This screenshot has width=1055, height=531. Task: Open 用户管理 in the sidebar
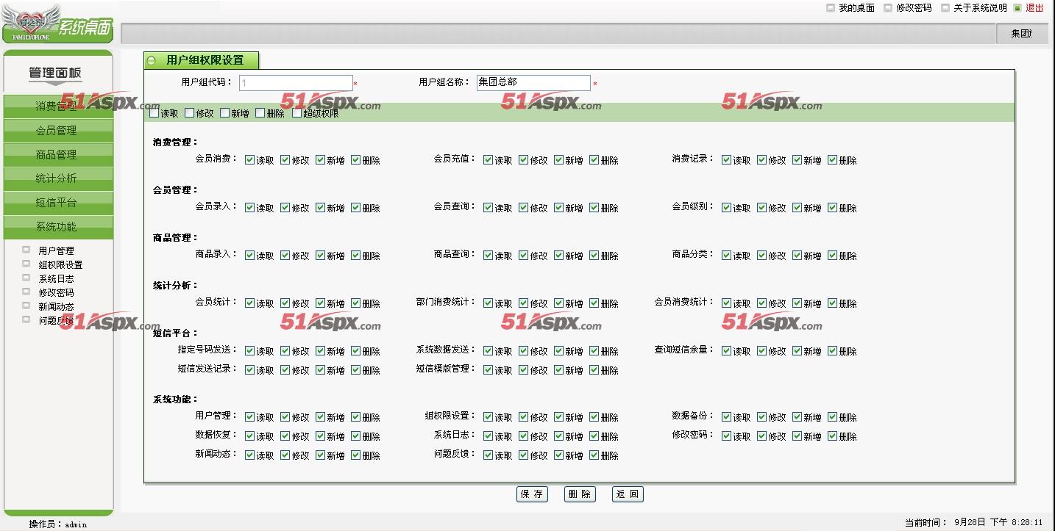(56, 250)
